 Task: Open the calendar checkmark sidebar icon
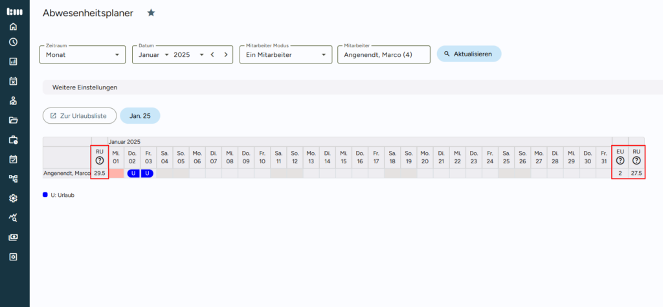point(13,159)
